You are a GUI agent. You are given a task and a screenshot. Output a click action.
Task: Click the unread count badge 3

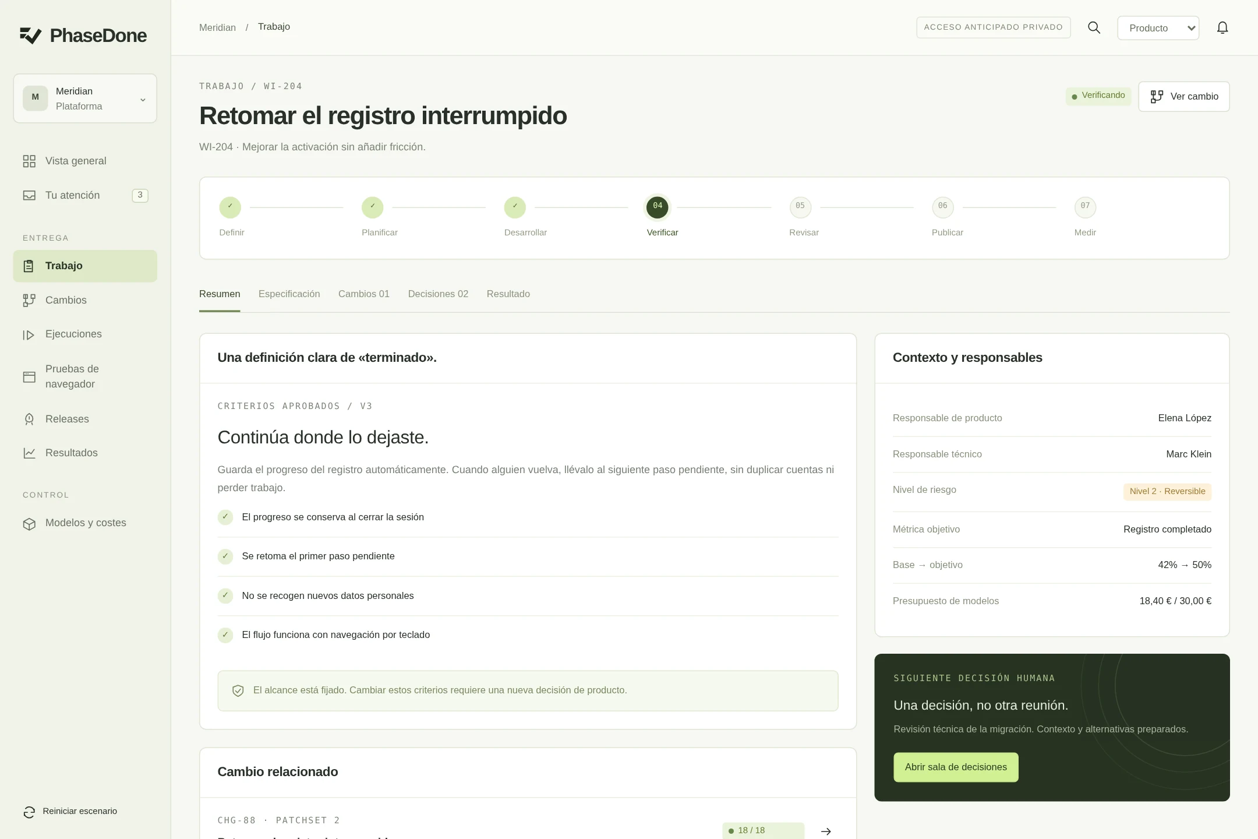[x=140, y=195]
